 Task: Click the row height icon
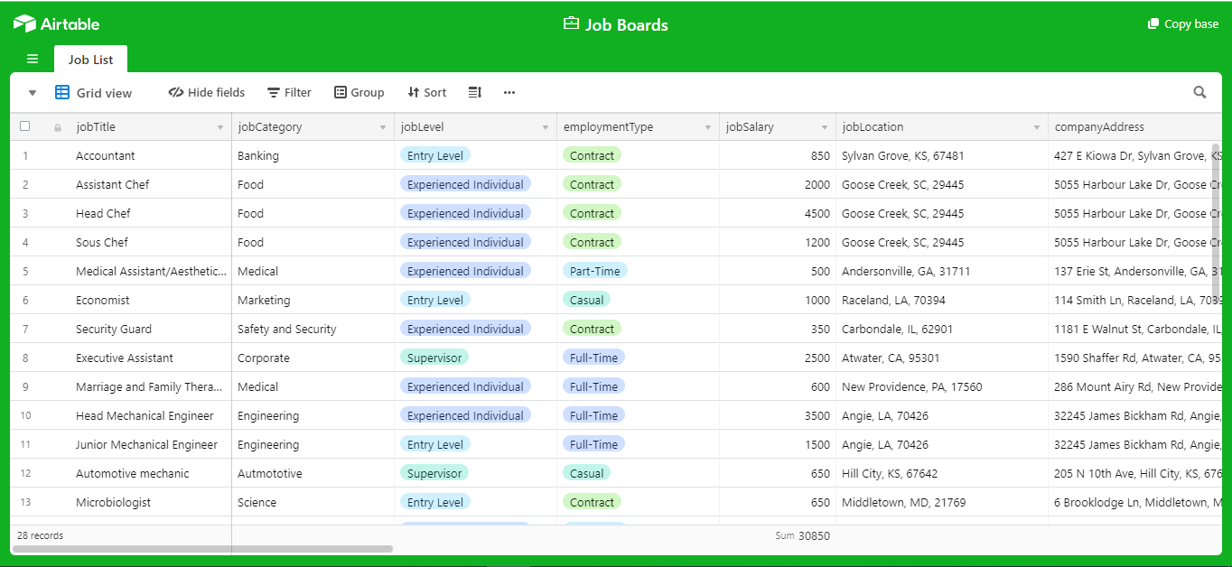point(475,92)
